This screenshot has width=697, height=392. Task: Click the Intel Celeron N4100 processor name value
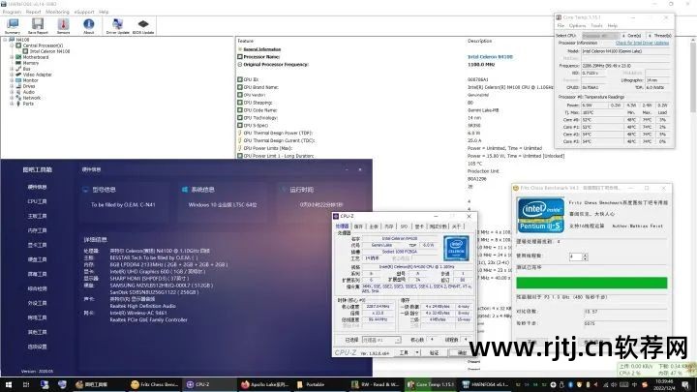pyautogui.click(x=490, y=57)
